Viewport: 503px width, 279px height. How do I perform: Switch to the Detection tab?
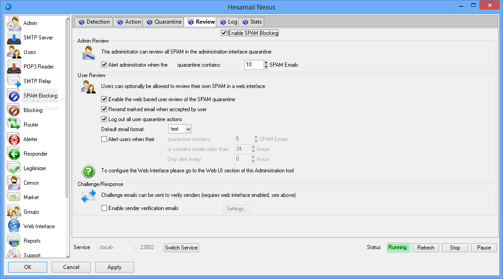coord(94,22)
